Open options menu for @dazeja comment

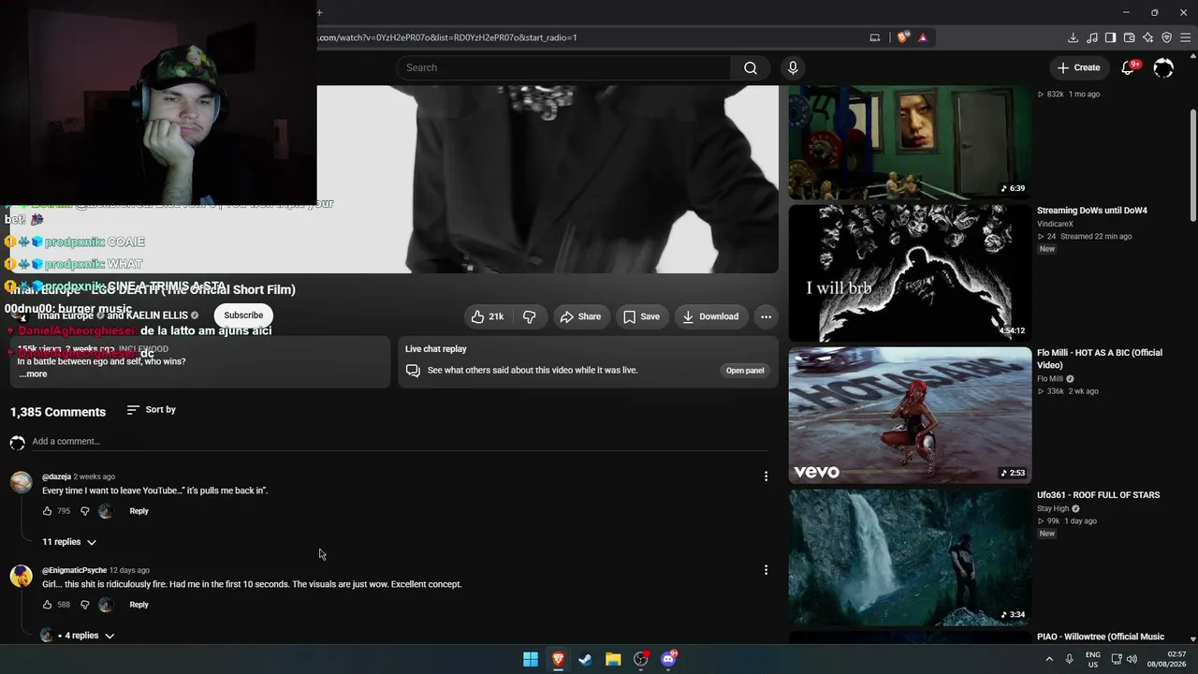766,476
